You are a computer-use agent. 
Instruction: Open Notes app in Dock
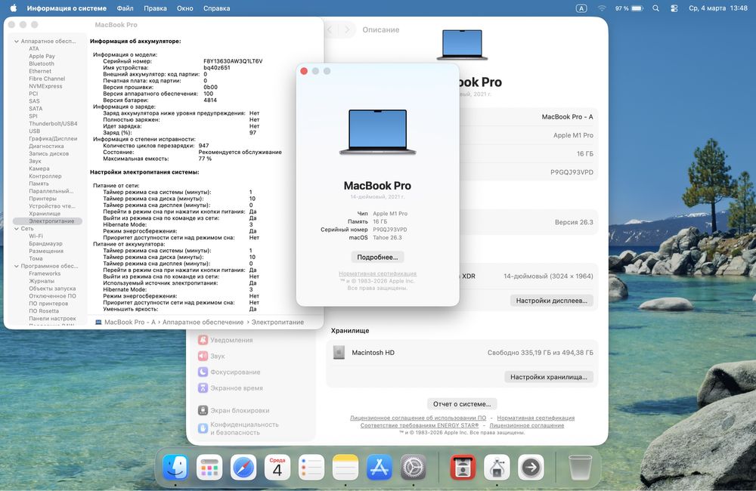click(x=345, y=467)
